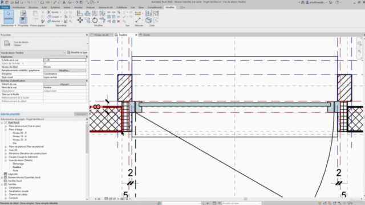365x205 pixels.
Task: Switch to the Niveau de réf. view tab
Action: 102,35
